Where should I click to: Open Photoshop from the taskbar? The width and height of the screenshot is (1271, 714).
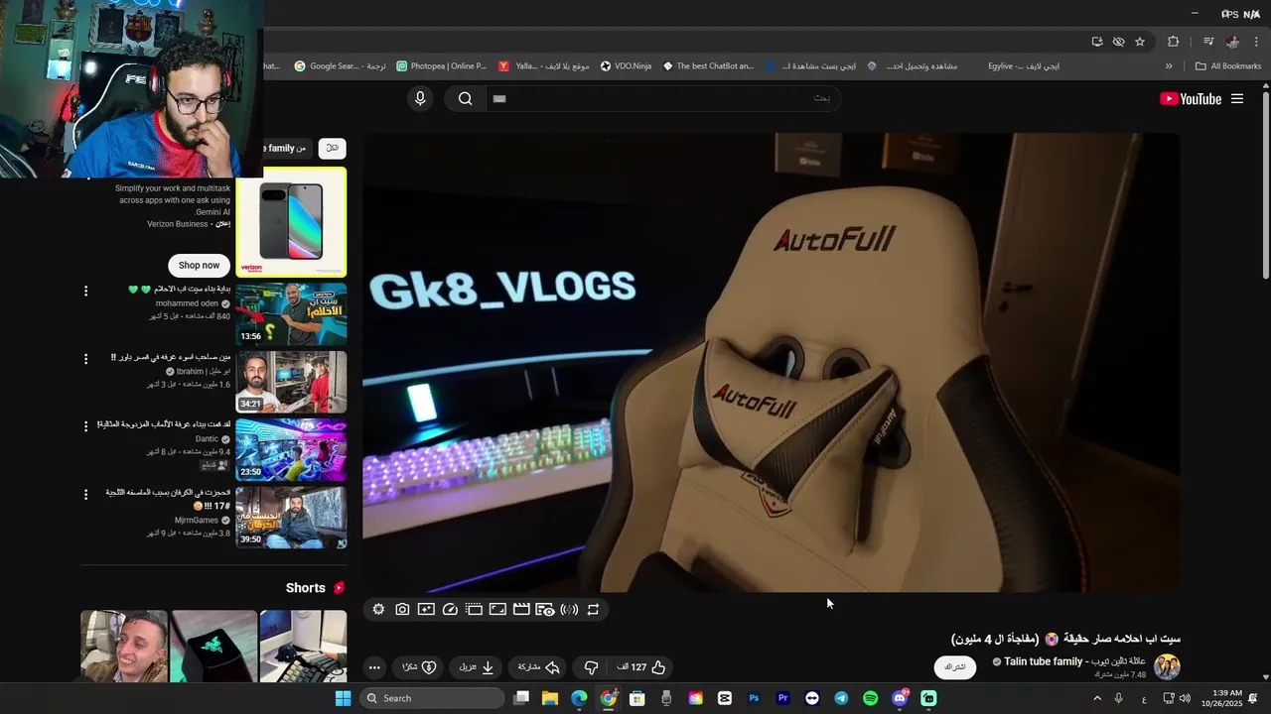[754, 698]
